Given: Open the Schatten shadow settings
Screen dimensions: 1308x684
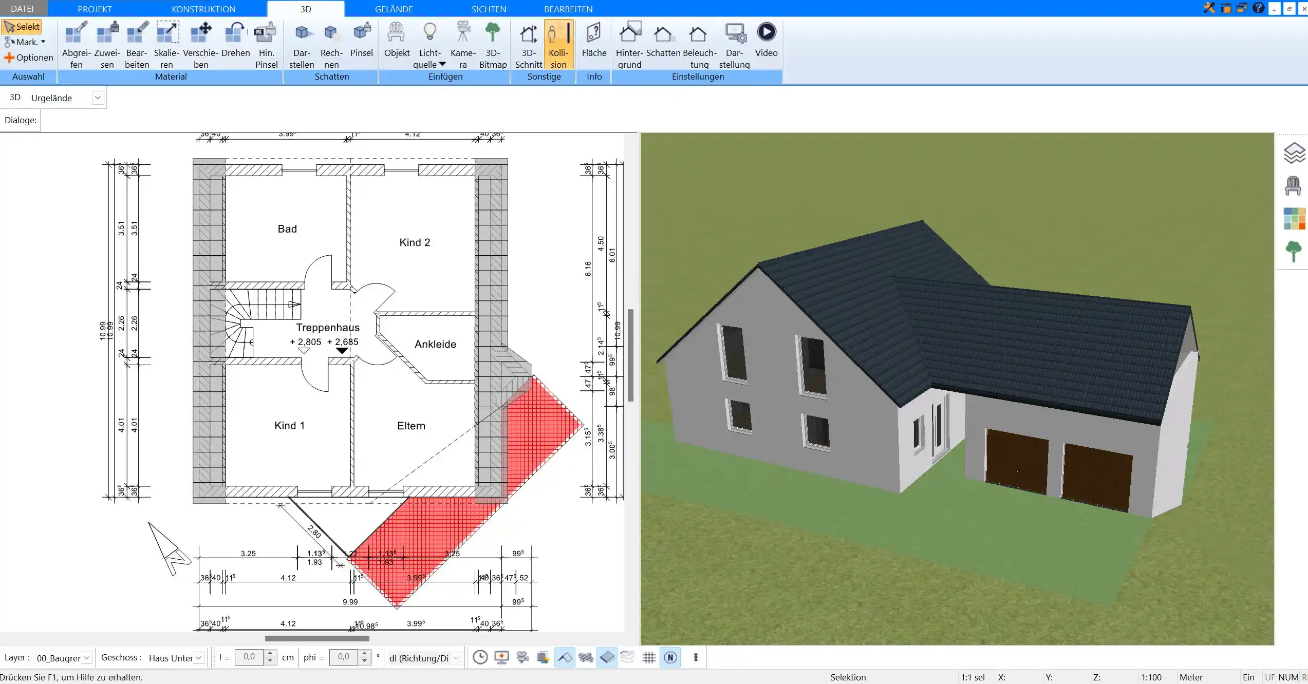Looking at the screenshot, I should 663,39.
